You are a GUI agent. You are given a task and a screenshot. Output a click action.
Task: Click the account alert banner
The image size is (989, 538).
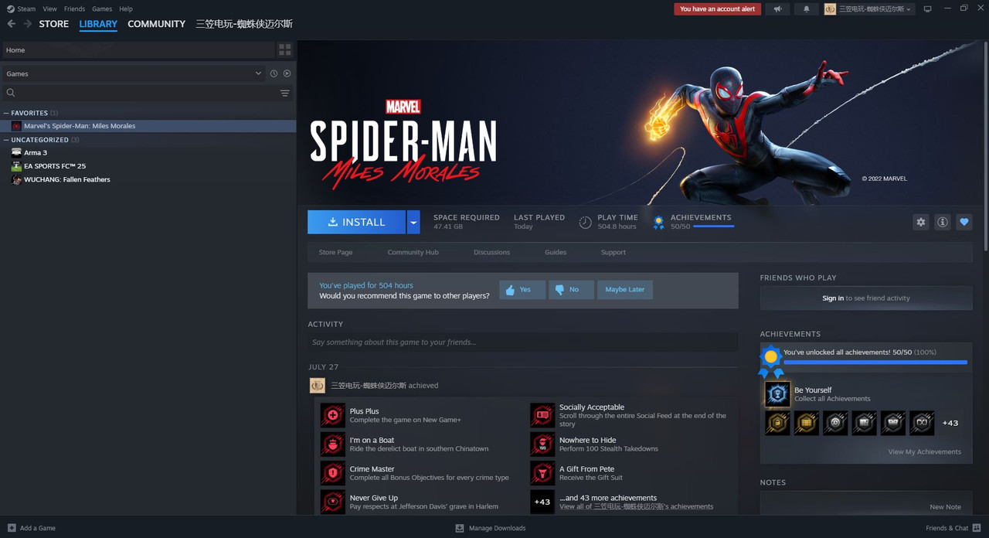(717, 9)
